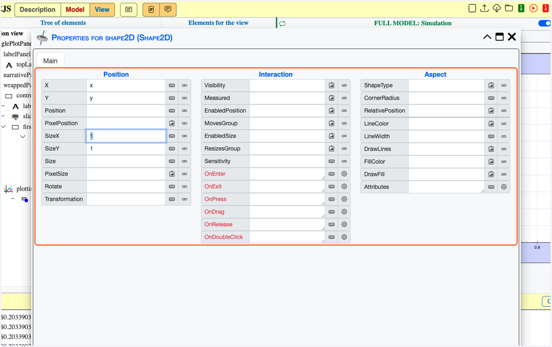This screenshot has width=552, height=347.
Task: Toggle the blue switch near Full Model
Action: pos(544,23)
